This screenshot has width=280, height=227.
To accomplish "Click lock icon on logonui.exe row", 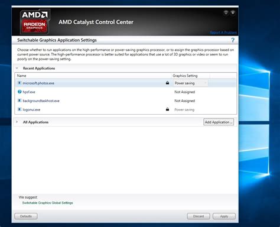I will click(x=167, y=109).
